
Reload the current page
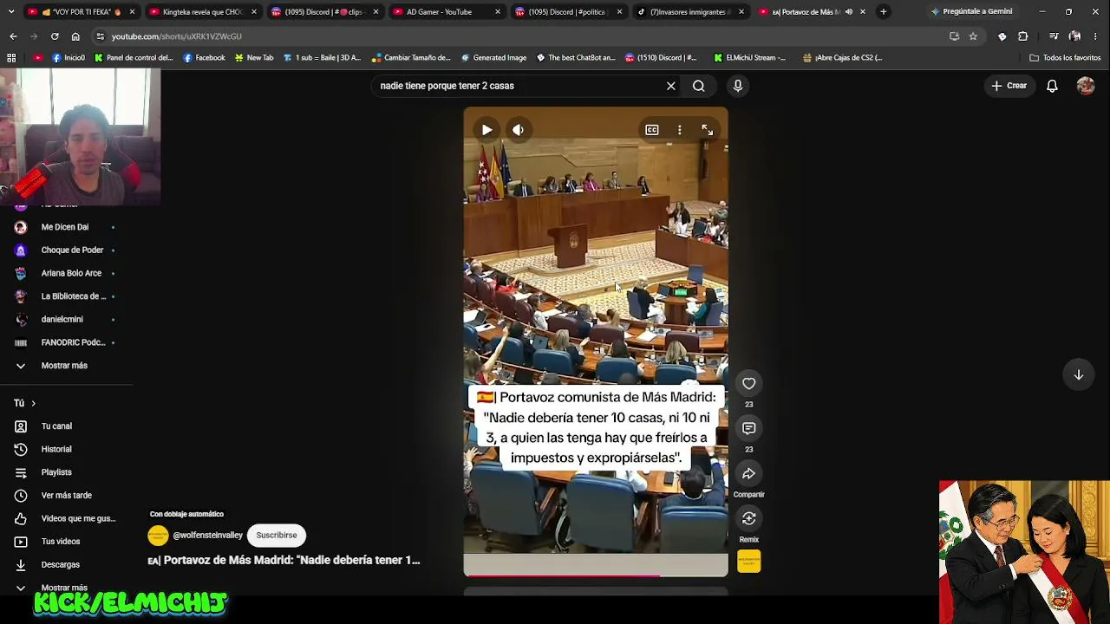pos(55,36)
